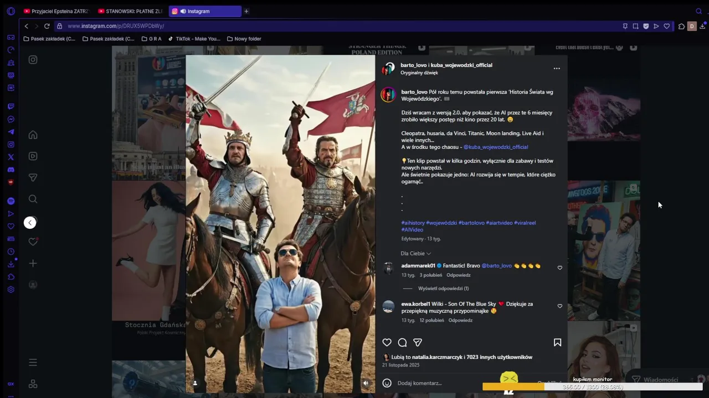Open Instagram Reels icon

tap(33, 156)
